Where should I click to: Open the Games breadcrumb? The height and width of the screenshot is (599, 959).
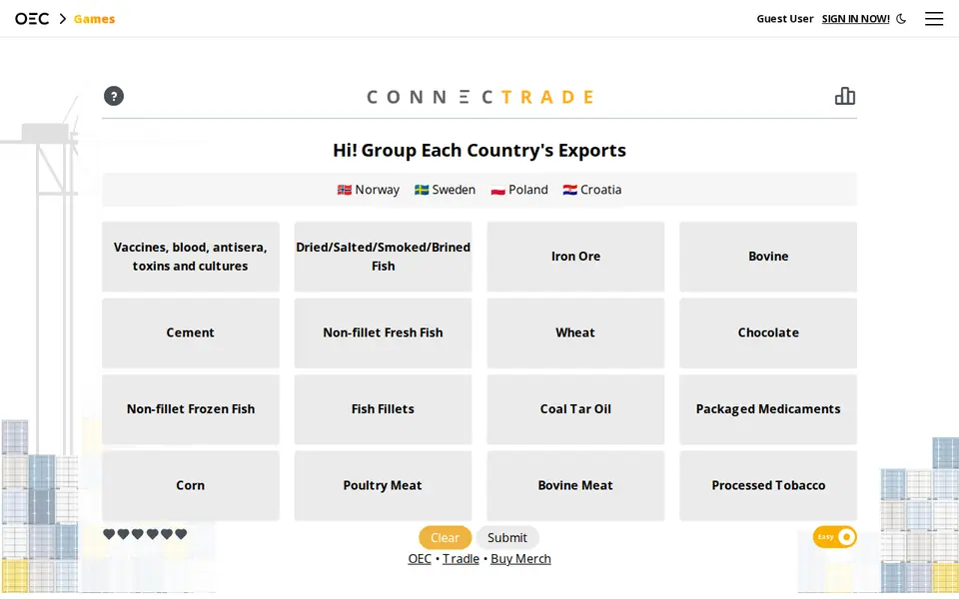pyautogui.click(x=94, y=19)
